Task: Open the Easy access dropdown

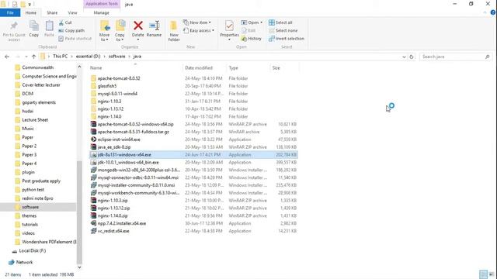Action: pos(199,30)
